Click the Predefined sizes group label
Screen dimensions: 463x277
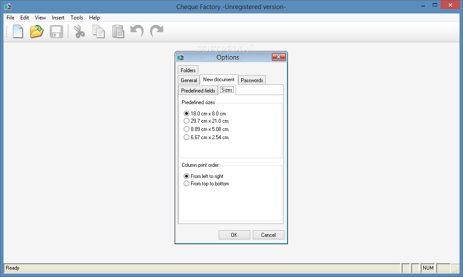(198, 102)
